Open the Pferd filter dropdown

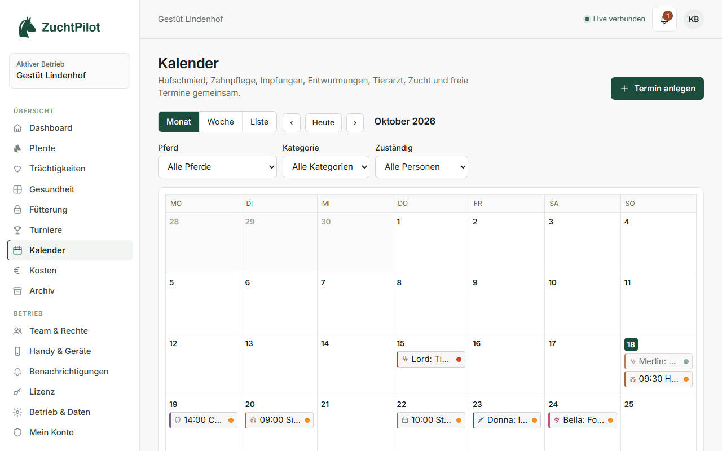coord(217,167)
